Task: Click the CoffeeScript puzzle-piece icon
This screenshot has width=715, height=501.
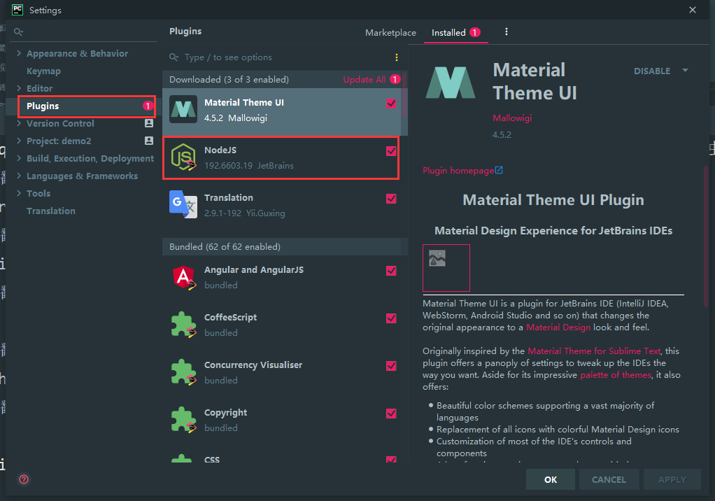Action: pos(183,324)
